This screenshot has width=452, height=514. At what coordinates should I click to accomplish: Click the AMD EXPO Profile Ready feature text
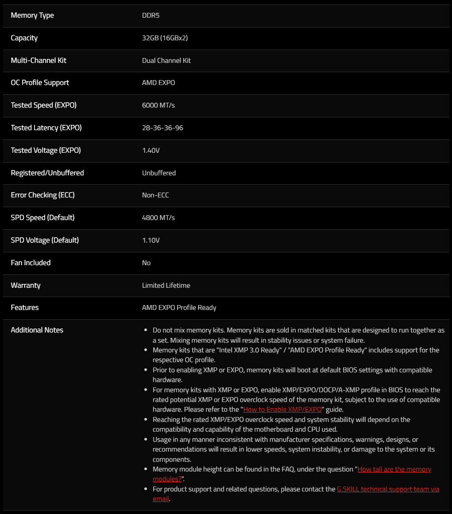pyautogui.click(x=179, y=308)
